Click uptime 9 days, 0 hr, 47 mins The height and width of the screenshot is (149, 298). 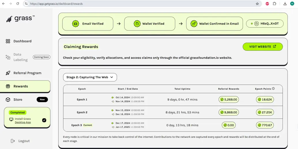click(x=182, y=100)
